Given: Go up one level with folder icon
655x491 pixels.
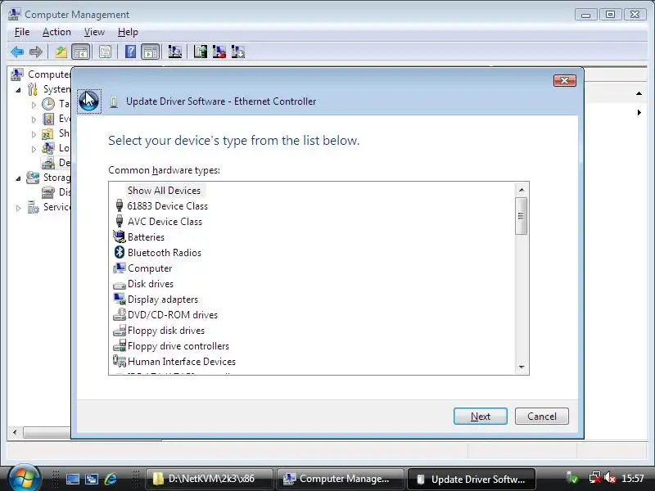Looking at the screenshot, I should [61, 52].
